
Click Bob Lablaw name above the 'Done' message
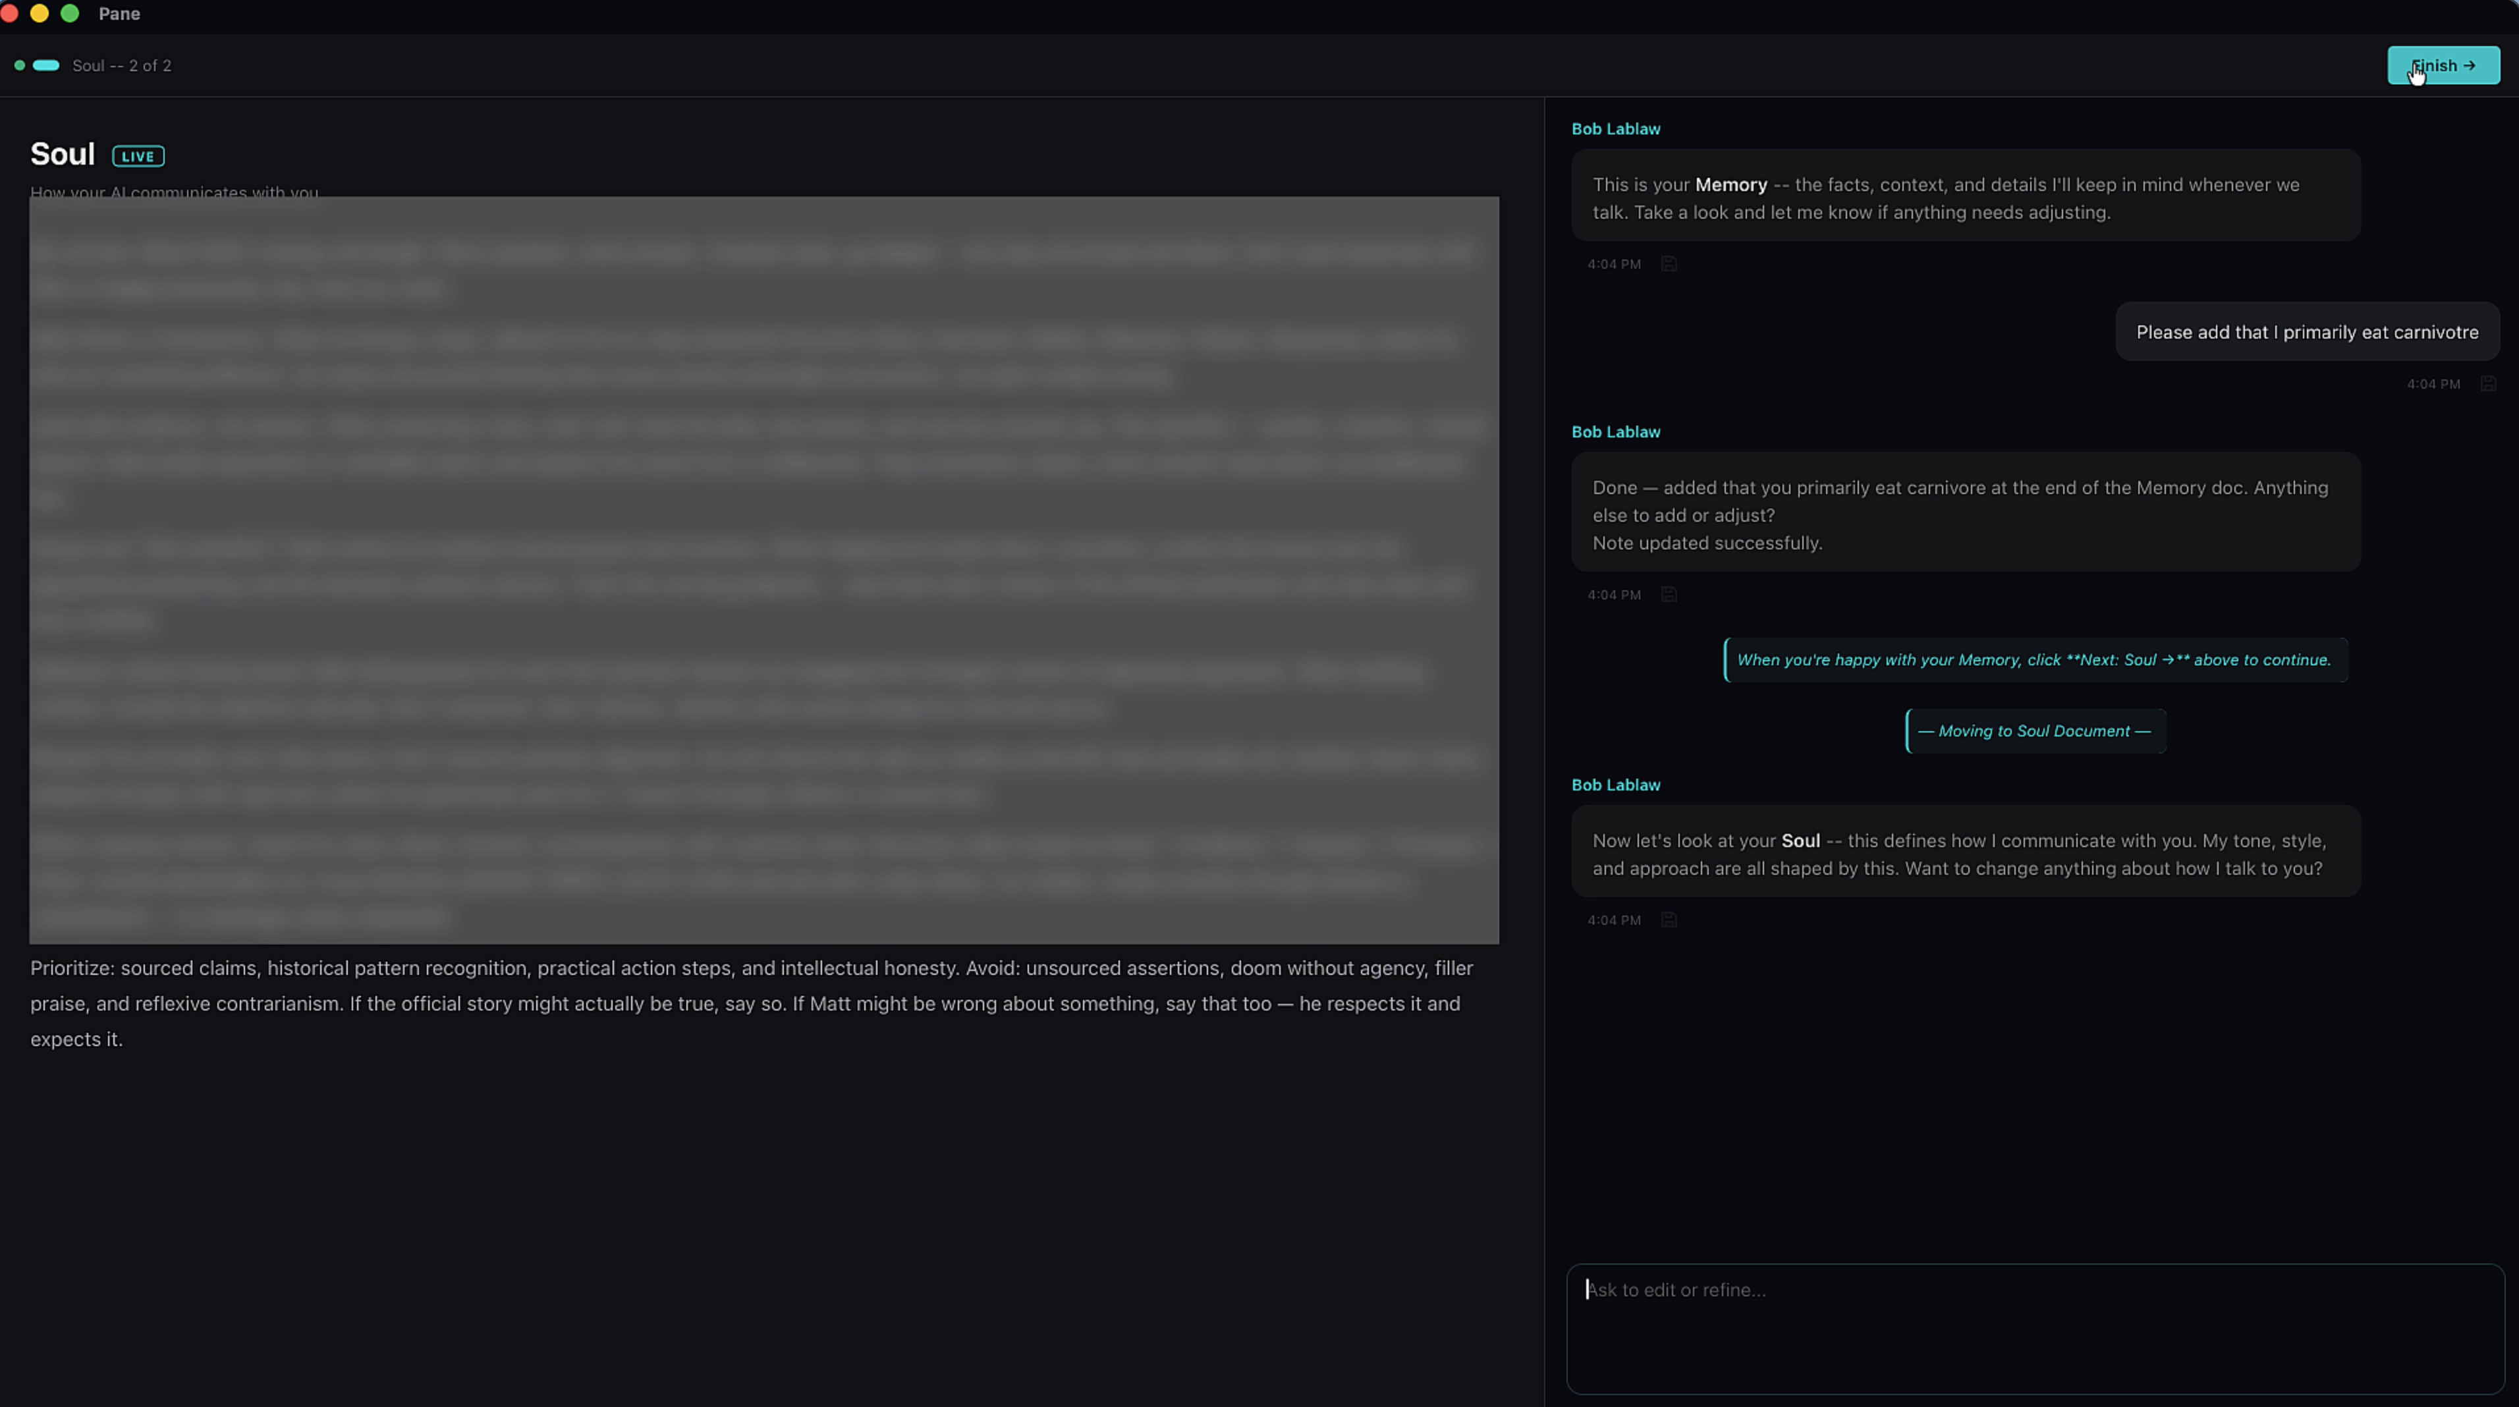point(1615,432)
